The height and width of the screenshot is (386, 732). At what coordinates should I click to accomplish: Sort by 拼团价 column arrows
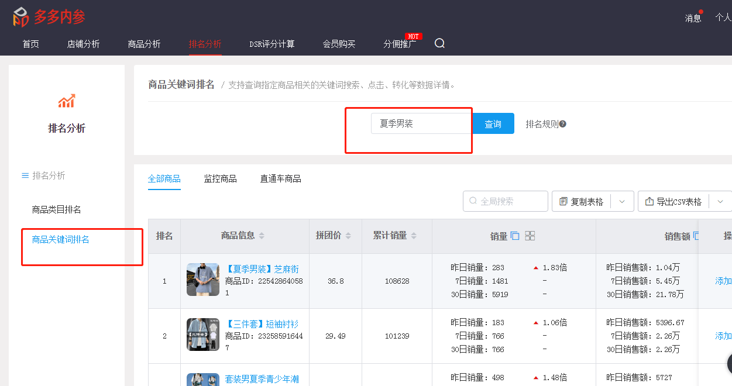point(348,236)
